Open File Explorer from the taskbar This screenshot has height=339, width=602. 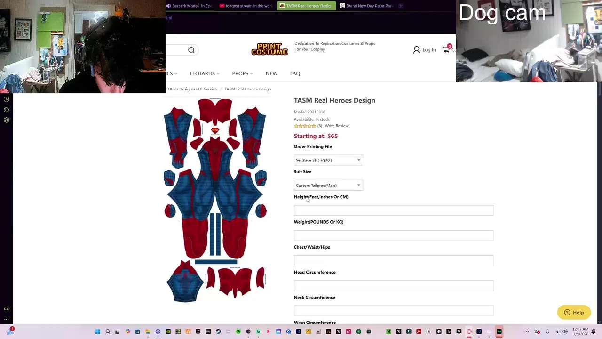(148, 331)
